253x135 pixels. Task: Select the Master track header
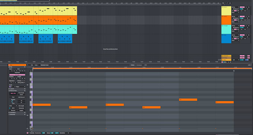pos(226,60)
